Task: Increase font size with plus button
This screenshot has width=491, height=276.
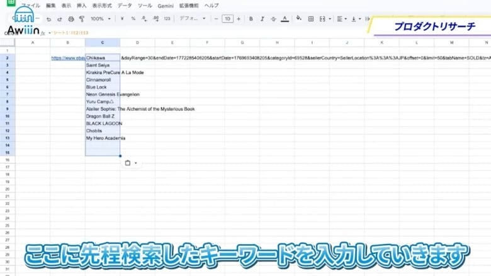Action: click(239, 19)
